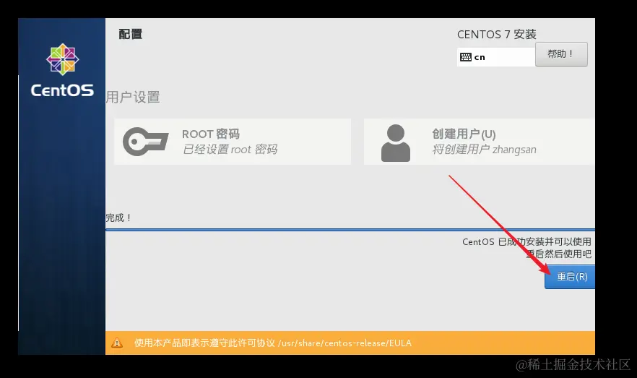Click the 帮助！ help button
This screenshot has width=637, height=378.
click(x=561, y=54)
